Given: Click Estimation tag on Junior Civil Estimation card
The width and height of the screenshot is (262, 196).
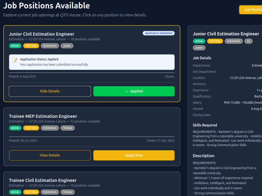Looking at the screenshot, I should [50, 46].
